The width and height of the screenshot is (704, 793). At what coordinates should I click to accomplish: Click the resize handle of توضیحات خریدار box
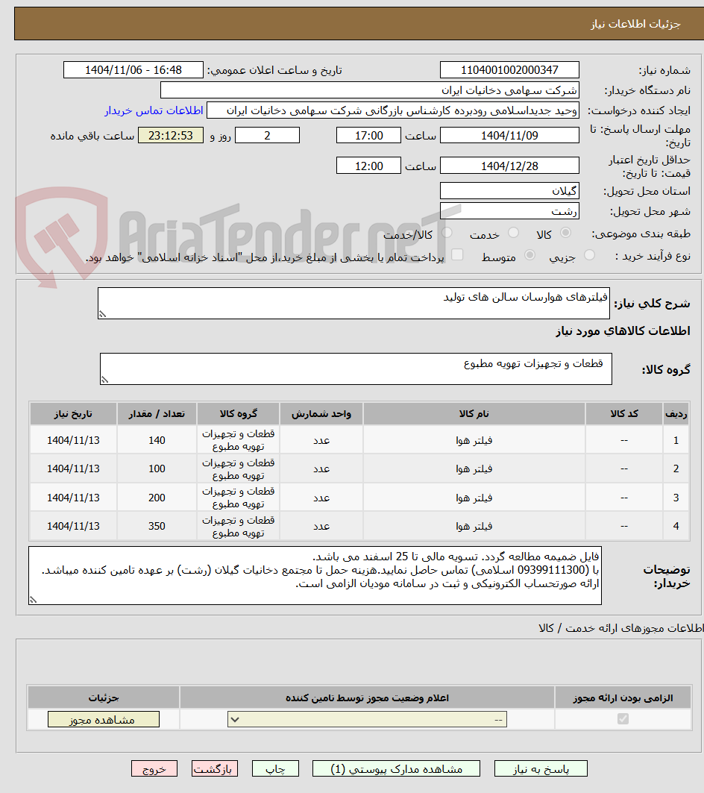[x=34, y=600]
